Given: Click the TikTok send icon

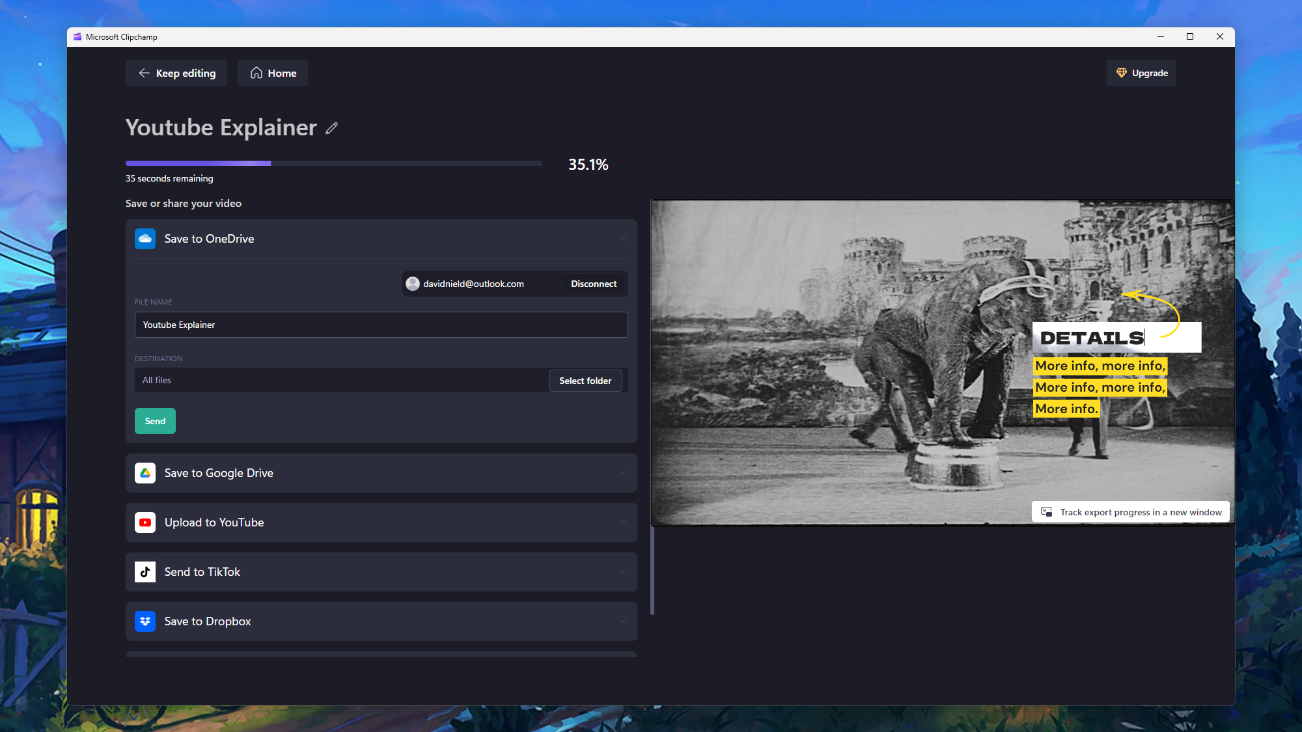Looking at the screenshot, I should tap(145, 572).
